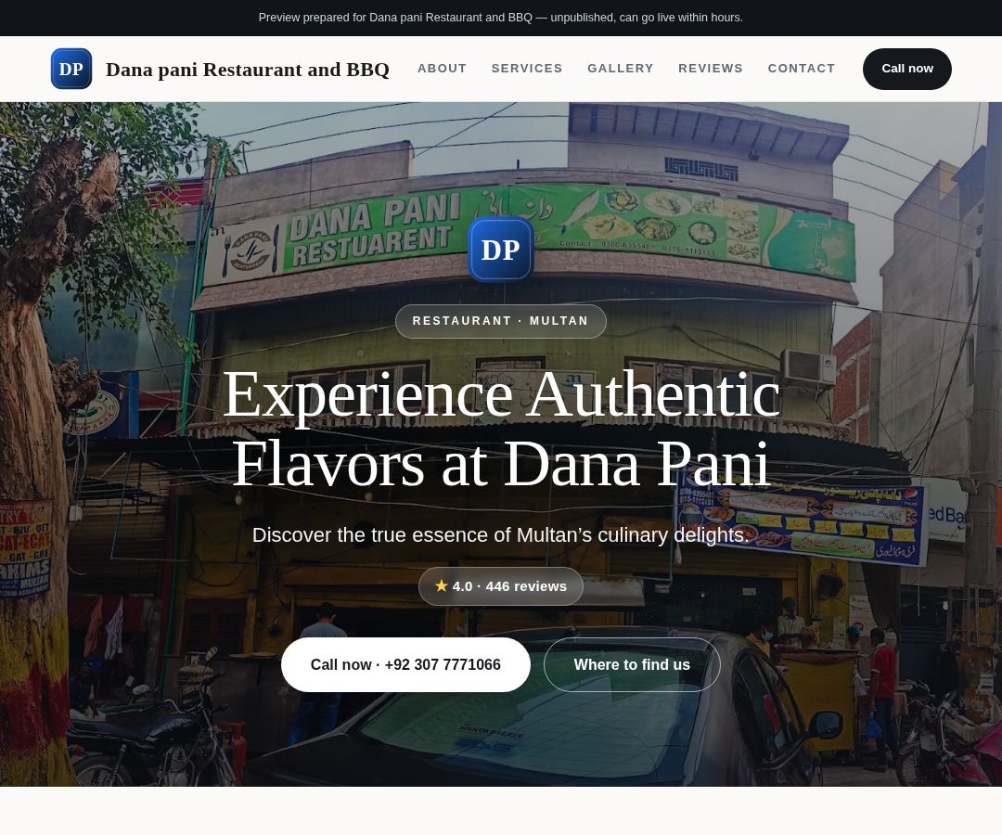This screenshot has height=835, width=1002.
Task: Click the gold star rating icon
Action: [x=441, y=585]
